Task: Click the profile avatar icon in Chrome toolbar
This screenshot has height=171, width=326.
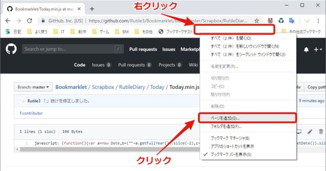Action: 307,21
